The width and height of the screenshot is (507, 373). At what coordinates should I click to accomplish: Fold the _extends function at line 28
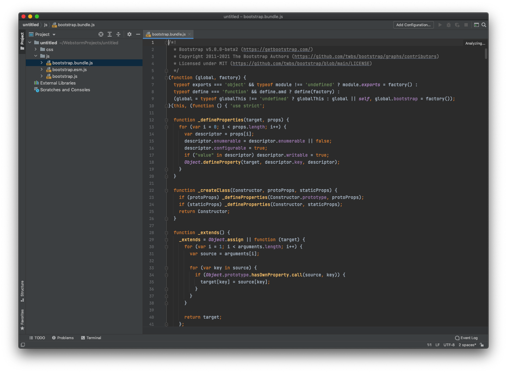pyautogui.click(x=166, y=233)
